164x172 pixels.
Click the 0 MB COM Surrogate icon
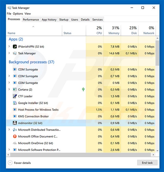pyautogui.click(x=15, y=83)
